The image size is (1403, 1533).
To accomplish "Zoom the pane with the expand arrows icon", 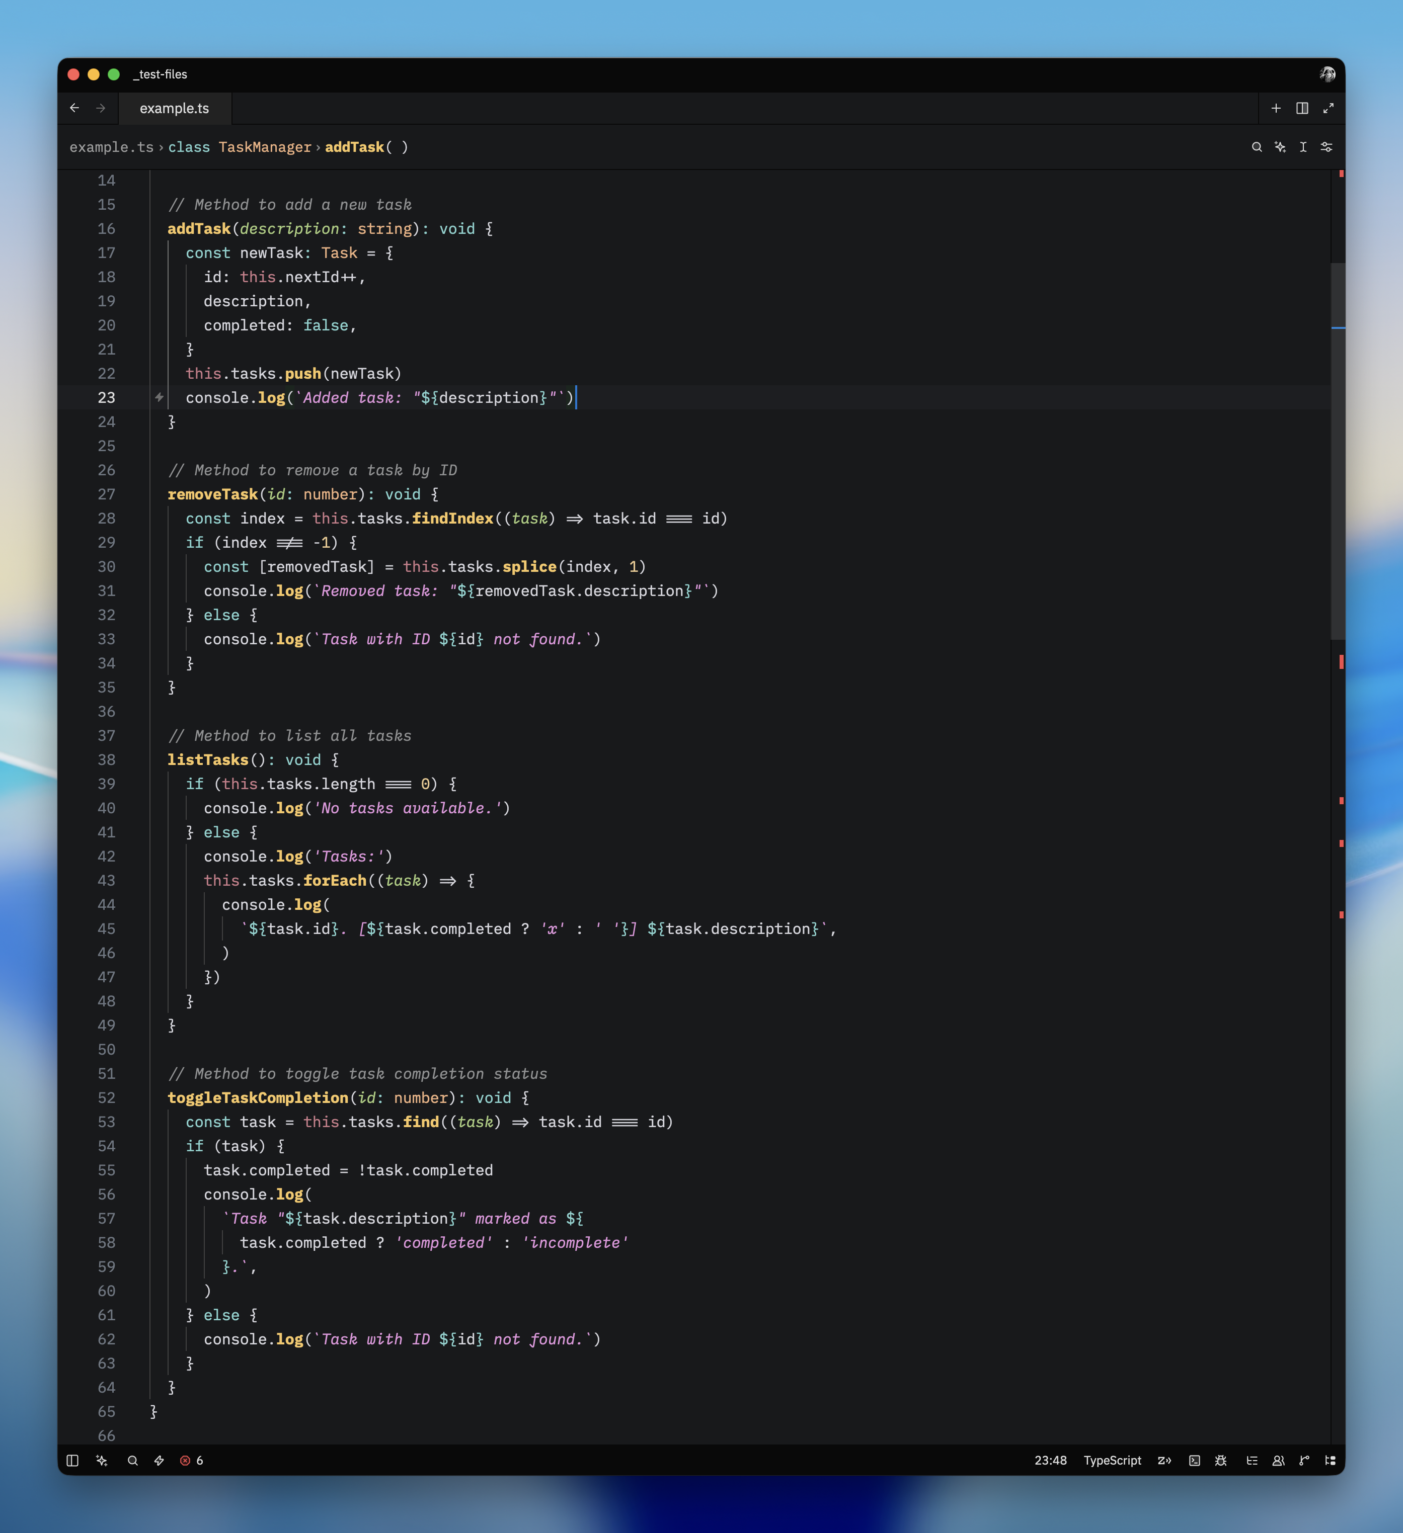I will (1328, 108).
